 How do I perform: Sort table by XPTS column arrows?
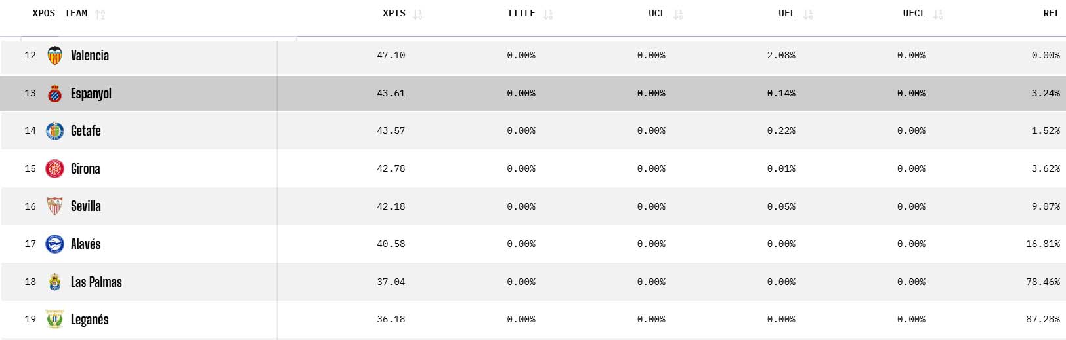pos(418,14)
